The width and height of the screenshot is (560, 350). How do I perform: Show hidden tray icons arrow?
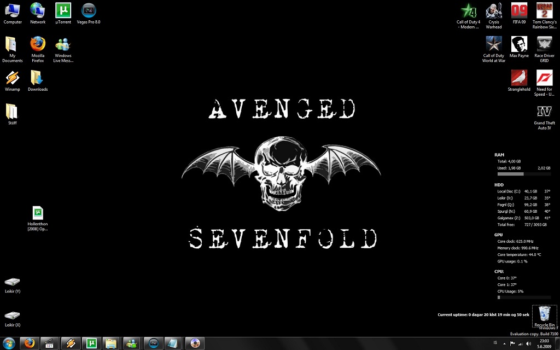(504, 343)
